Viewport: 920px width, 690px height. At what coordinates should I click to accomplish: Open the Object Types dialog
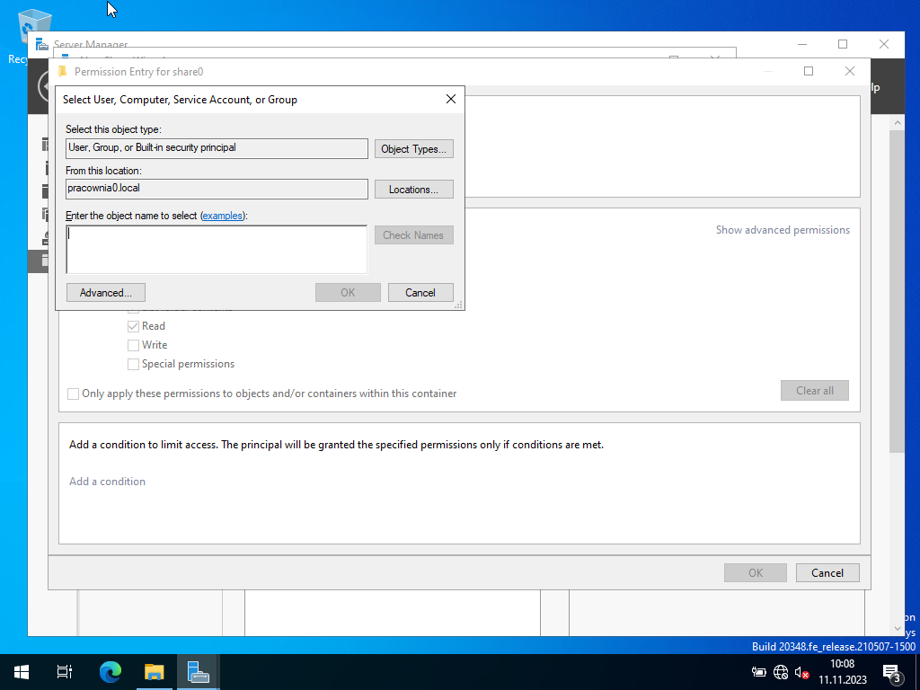413,149
